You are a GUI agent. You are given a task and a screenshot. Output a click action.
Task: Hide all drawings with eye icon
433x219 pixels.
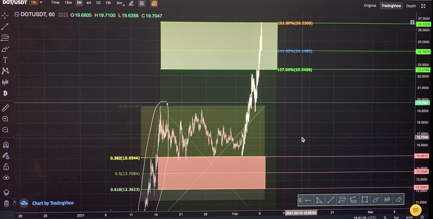5,178
